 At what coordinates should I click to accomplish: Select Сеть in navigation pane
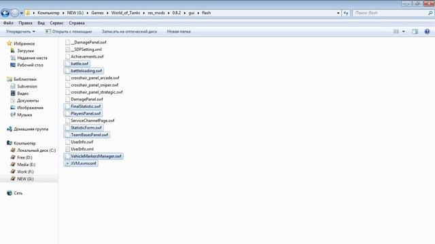coord(15,193)
